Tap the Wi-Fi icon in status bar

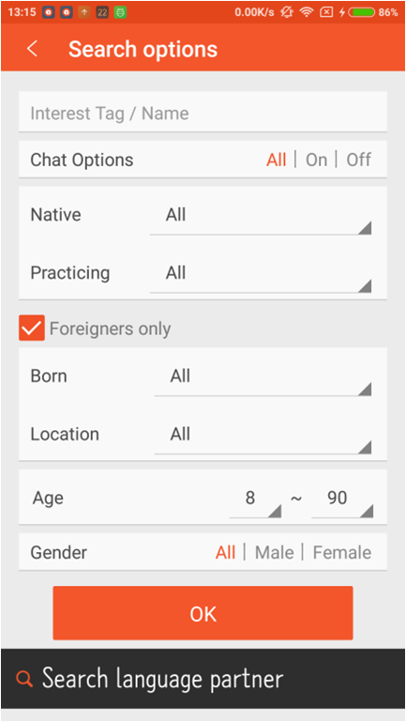click(x=307, y=12)
